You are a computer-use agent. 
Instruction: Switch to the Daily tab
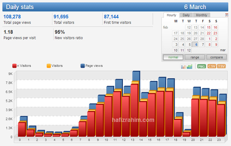click(186, 15)
